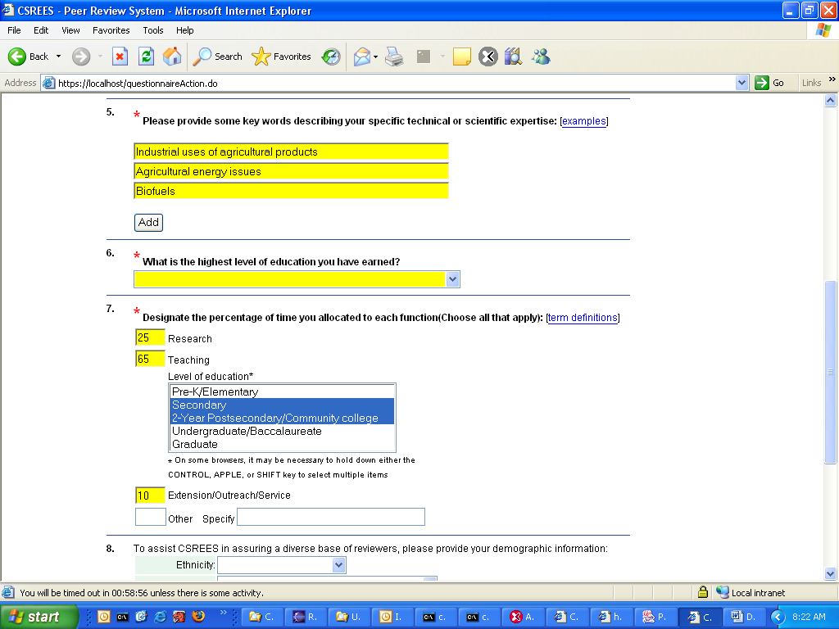Show hidden system tray icons arrow
839x629 pixels.
click(x=778, y=617)
